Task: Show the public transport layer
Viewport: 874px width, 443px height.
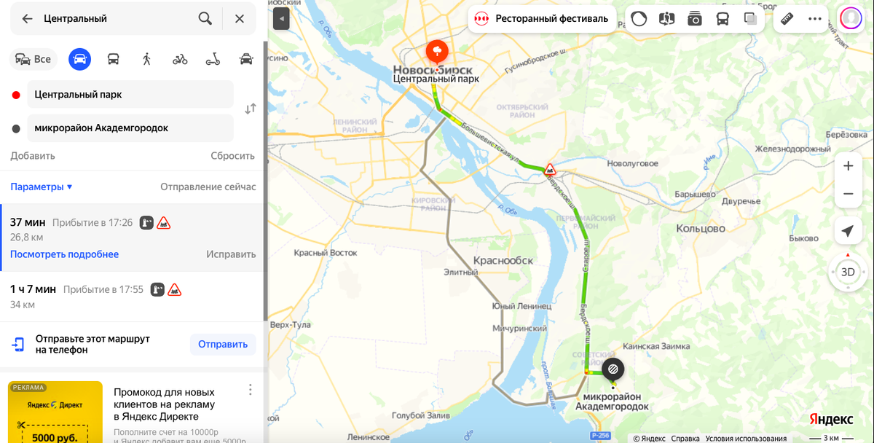Action: coord(723,19)
